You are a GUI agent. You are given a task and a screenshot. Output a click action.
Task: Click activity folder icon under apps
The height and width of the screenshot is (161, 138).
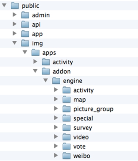pos(46,62)
